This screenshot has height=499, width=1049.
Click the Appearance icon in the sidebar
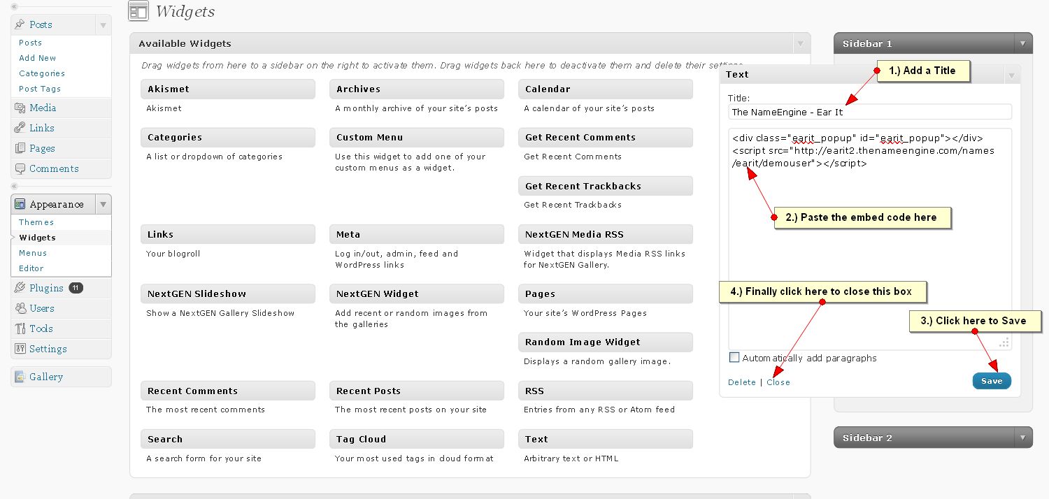click(x=20, y=204)
